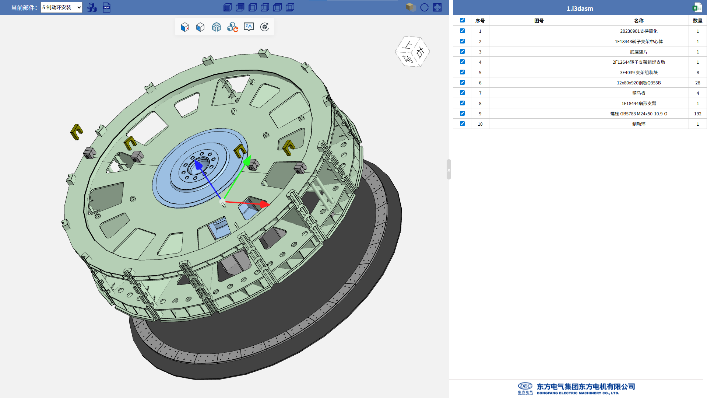Image resolution: width=707 pixels, height=398 pixels.
Task: Select part name 骑马板
Action: coord(639,93)
